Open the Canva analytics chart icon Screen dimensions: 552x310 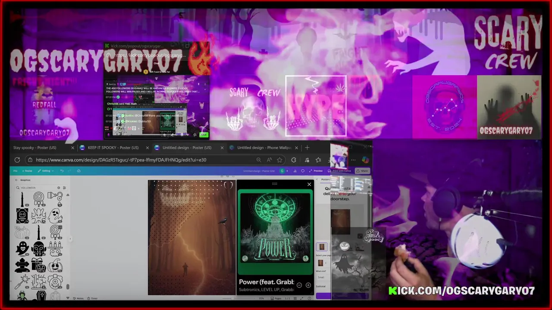(295, 171)
